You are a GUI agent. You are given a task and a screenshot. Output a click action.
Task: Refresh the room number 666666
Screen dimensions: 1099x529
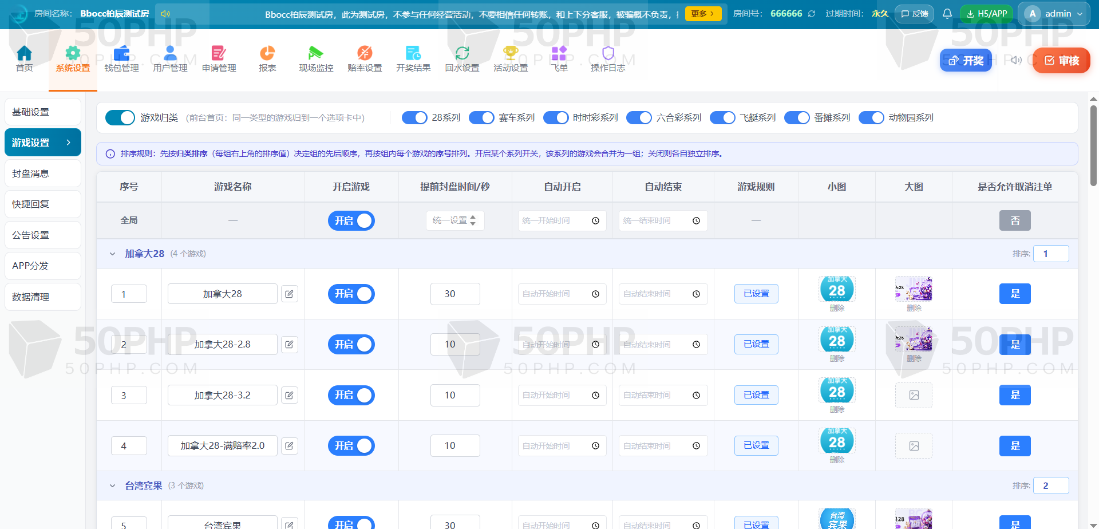(812, 14)
